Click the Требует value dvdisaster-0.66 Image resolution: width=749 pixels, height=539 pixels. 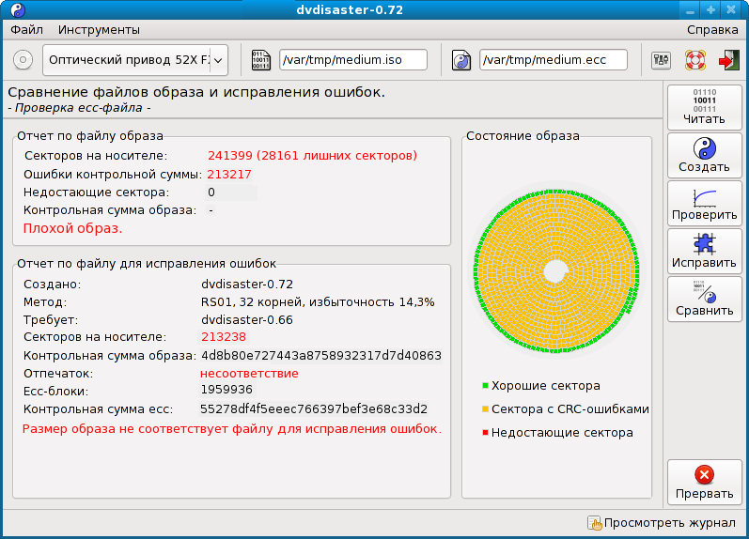[x=247, y=320]
